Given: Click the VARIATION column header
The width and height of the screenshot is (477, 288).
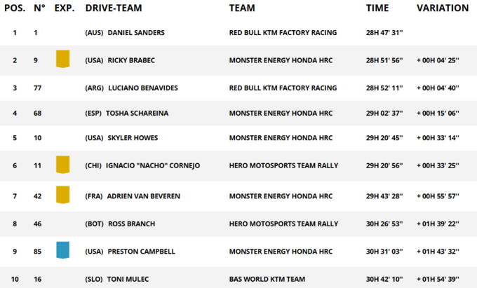Looking at the screenshot, I should pyautogui.click(x=442, y=8).
